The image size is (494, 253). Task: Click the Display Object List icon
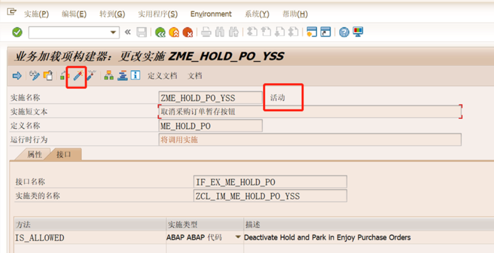[x=122, y=76]
